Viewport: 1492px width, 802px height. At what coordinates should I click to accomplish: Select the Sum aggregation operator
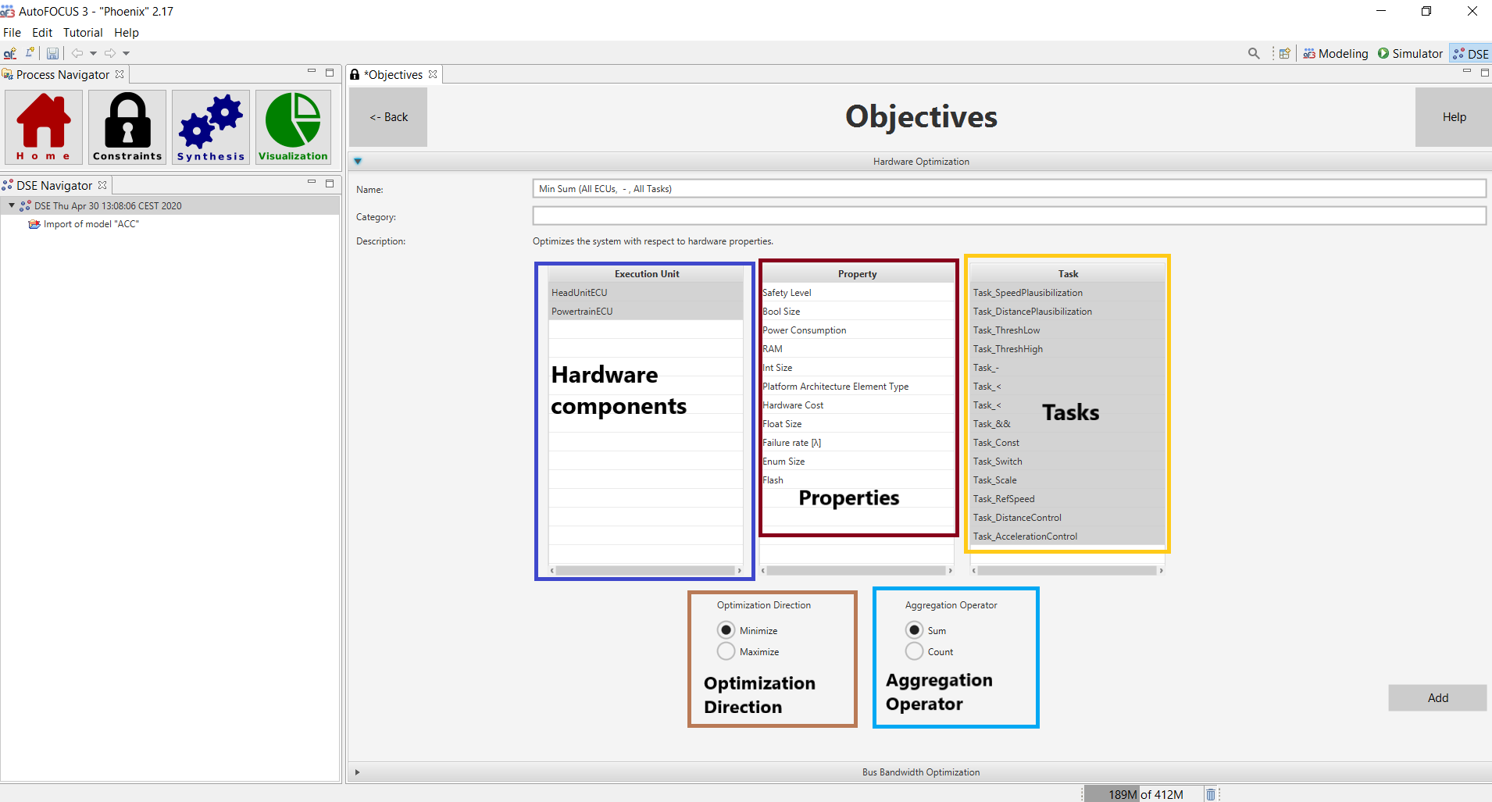915,630
